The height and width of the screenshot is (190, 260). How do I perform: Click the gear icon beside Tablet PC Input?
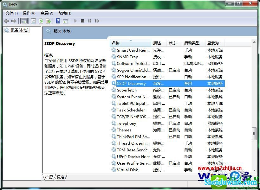114,103
